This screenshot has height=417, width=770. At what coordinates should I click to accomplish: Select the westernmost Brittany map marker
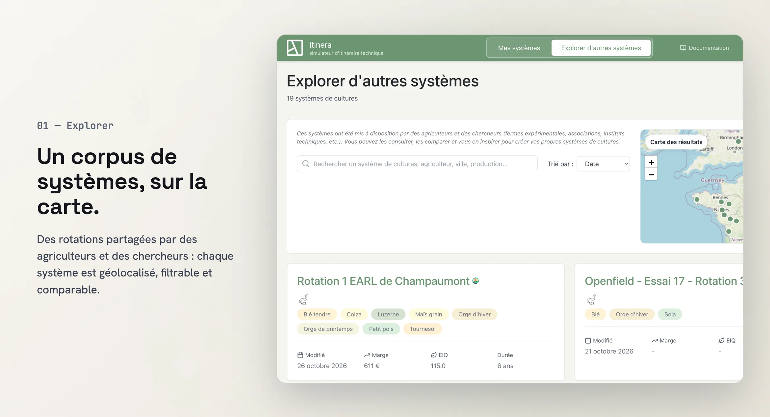[697, 199]
